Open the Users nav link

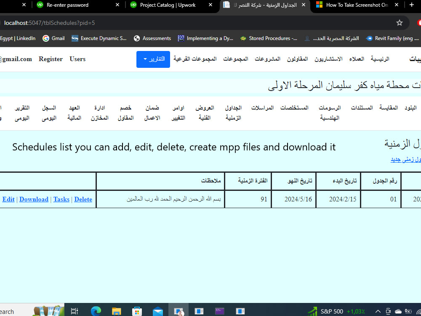point(77,59)
